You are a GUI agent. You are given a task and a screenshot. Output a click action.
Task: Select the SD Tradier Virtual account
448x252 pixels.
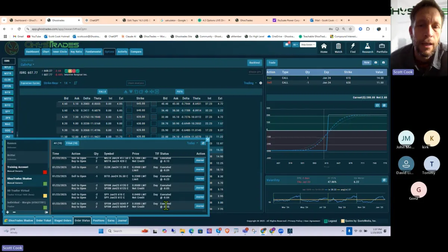point(27,192)
